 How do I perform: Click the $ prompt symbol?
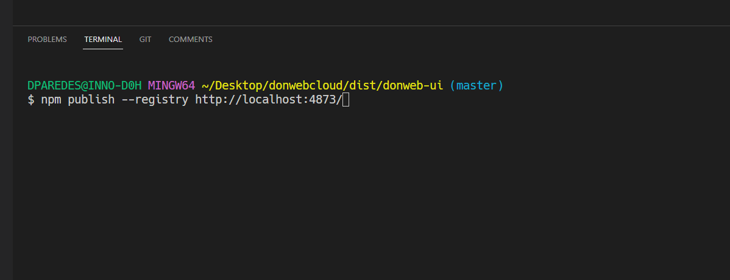tap(31, 100)
